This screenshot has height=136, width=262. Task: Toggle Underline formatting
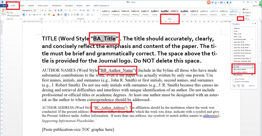pyautogui.click(x=29, y=14)
